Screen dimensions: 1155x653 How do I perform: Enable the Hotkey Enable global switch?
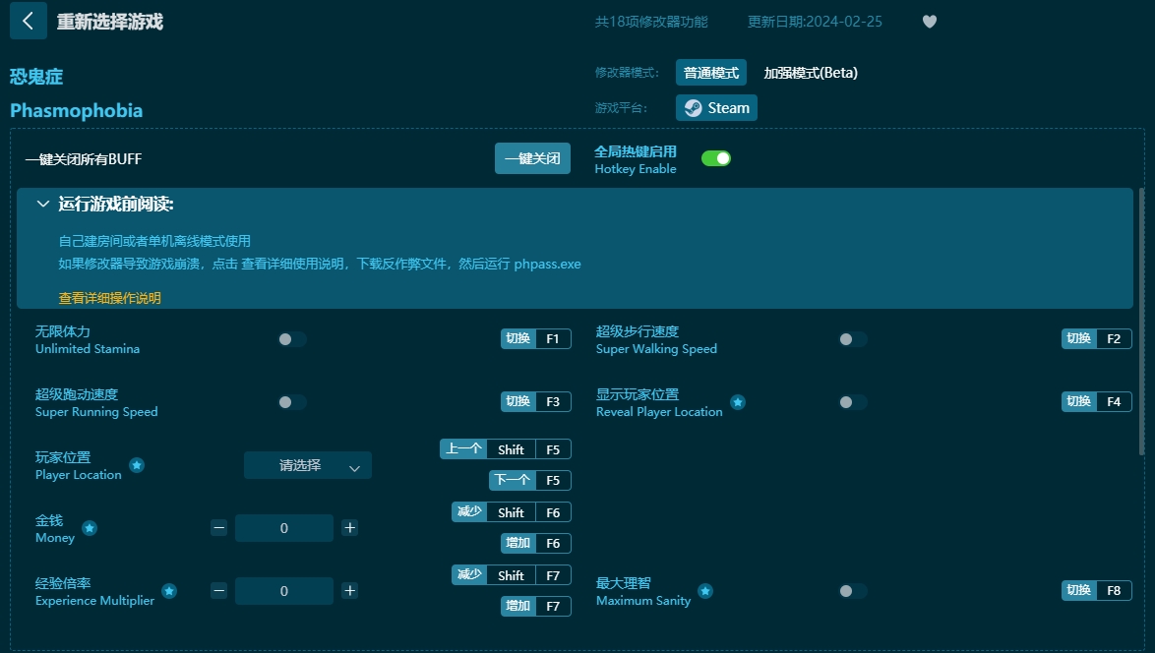716,156
